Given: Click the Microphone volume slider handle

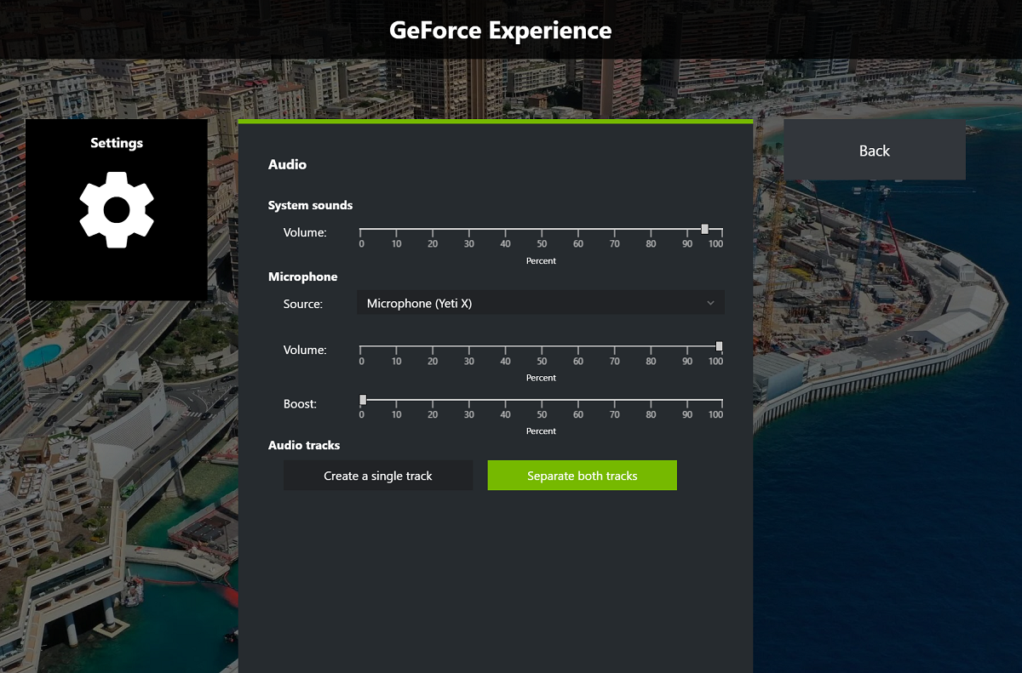Looking at the screenshot, I should click(x=720, y=346).
